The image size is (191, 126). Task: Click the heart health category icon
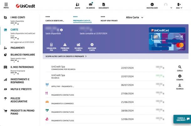pos(47,110)
